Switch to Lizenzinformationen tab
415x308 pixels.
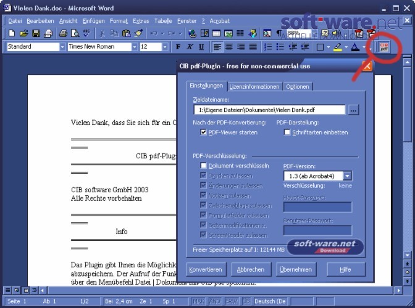click(254, 87)
